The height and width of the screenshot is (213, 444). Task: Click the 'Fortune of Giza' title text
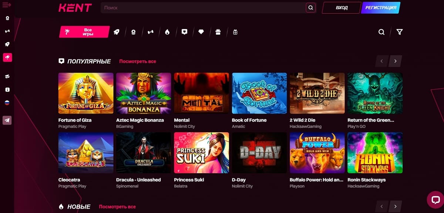click(75, 120)
